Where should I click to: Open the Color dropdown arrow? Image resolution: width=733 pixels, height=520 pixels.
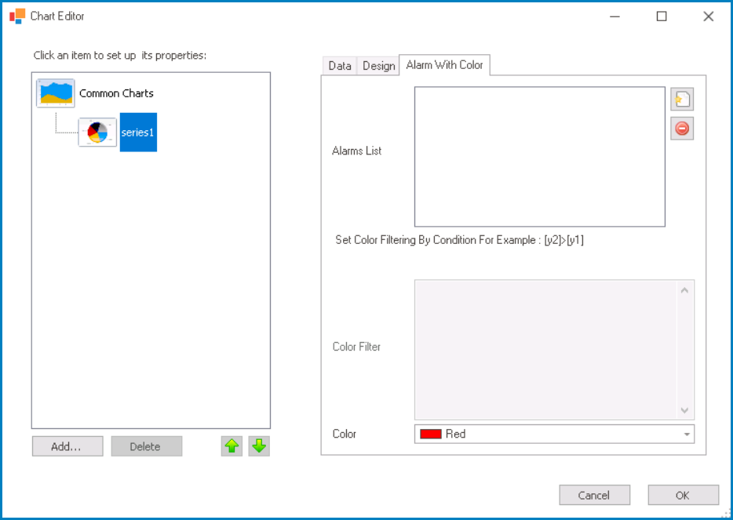(x=687, y=434)
